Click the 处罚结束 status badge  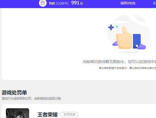click(70, 115)
